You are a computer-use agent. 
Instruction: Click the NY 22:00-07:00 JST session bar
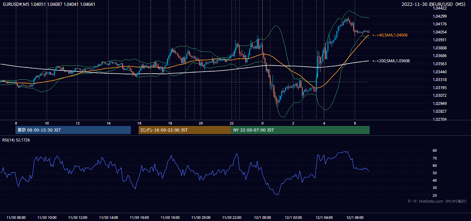300,130
